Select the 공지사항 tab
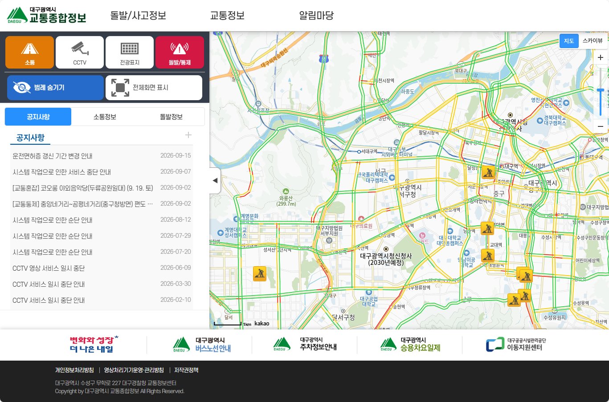609x402 pixels. point(38,117)
